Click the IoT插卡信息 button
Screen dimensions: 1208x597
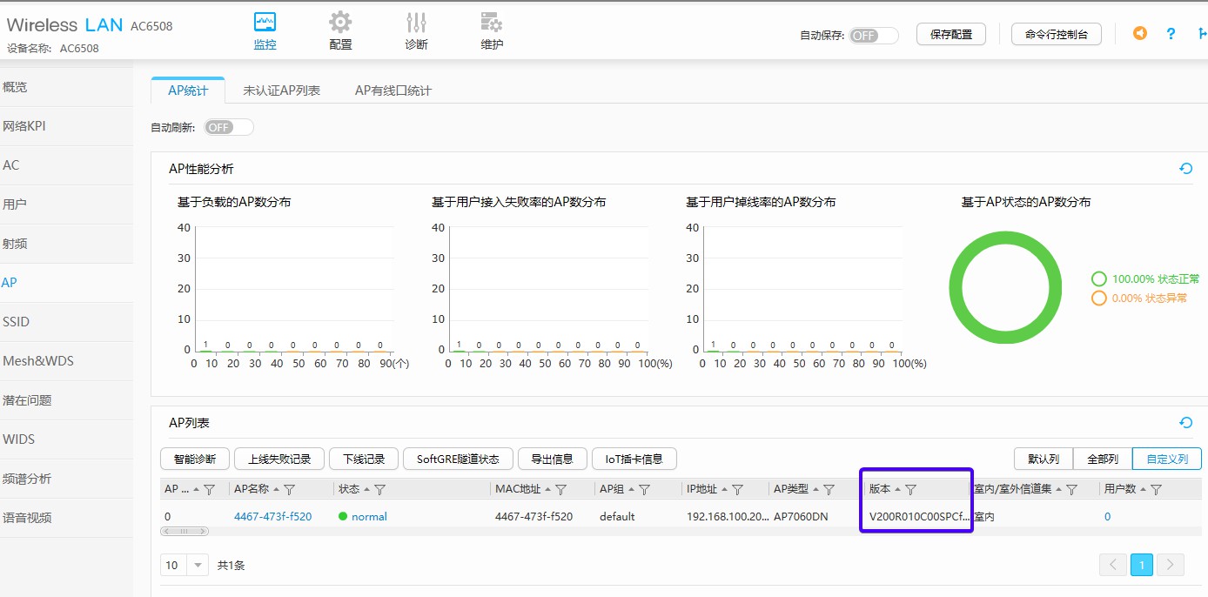point(634,459)
